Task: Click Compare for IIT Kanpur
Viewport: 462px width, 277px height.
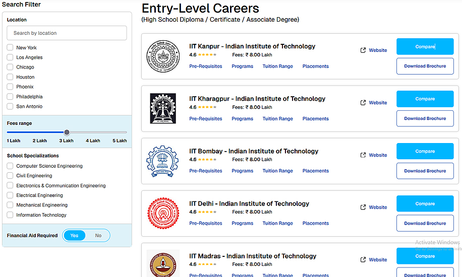Action: click(x=425, y=46)
